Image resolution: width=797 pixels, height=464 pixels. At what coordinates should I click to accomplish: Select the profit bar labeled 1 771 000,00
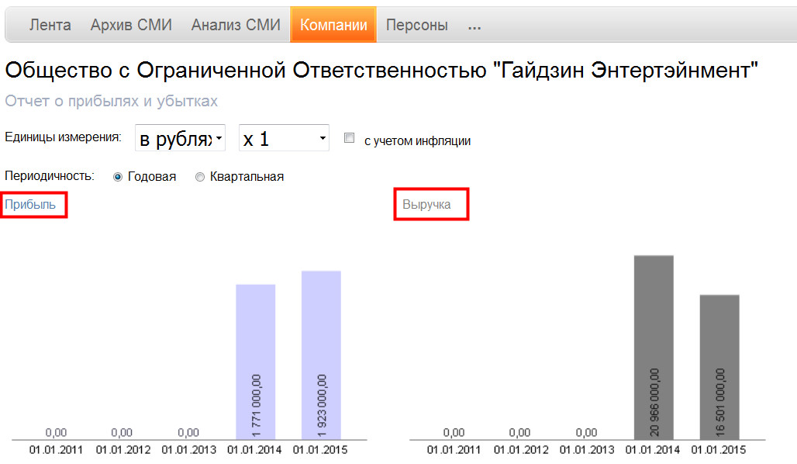256,362
